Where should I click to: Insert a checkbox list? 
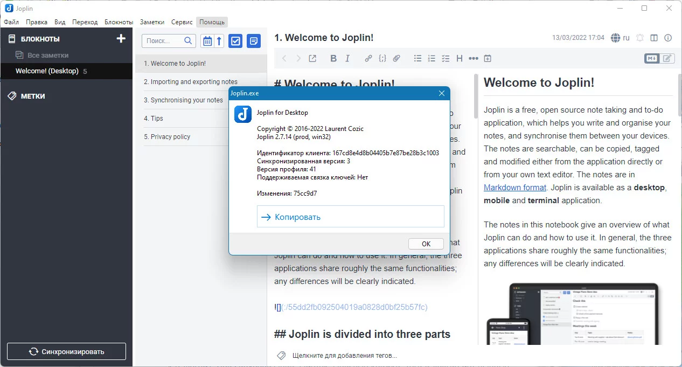pyautogui.click(x=446, y=58)
